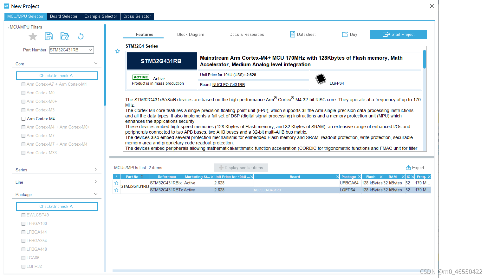Image resolution: width=487 pixels, height=278 pixels.
Task: Open the Part Number dropdown
Action: click(90, 50)
